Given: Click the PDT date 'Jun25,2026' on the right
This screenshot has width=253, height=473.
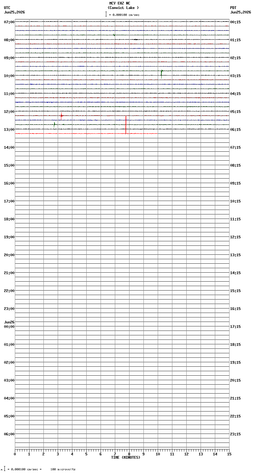Looking at the screenshot, I should (240, 12).
